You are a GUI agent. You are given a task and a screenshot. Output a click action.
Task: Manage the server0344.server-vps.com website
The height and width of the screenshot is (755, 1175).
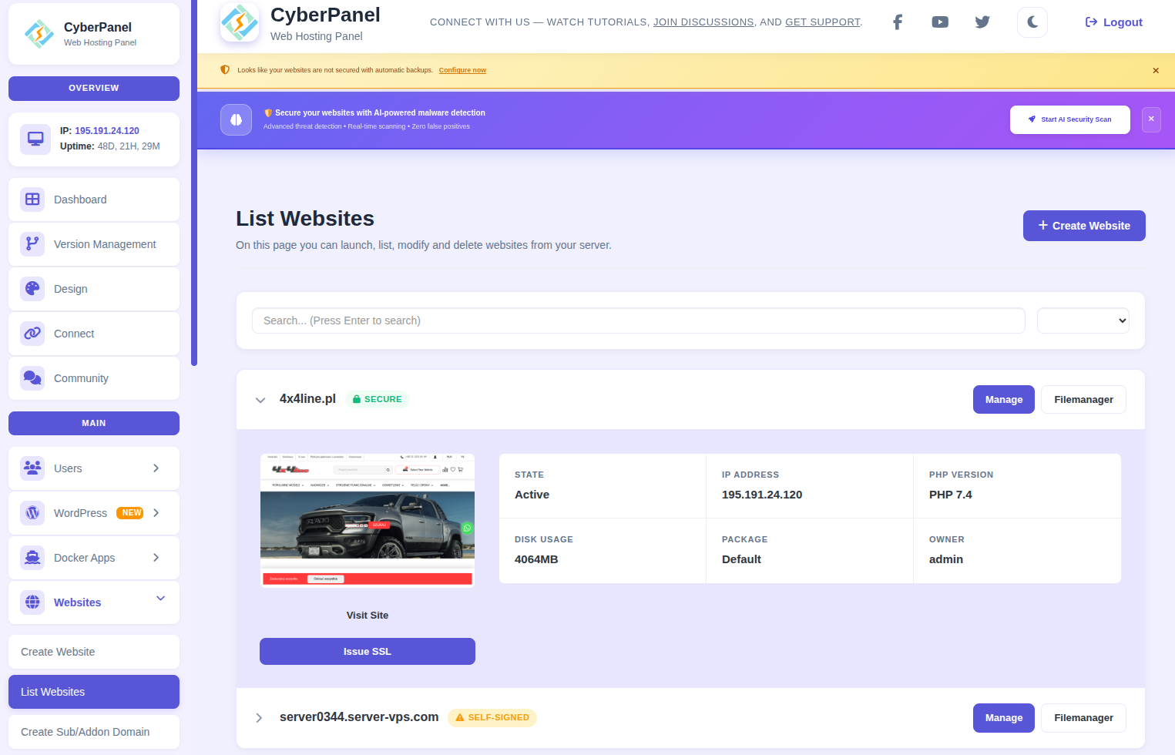click(x=1004, y=717)
